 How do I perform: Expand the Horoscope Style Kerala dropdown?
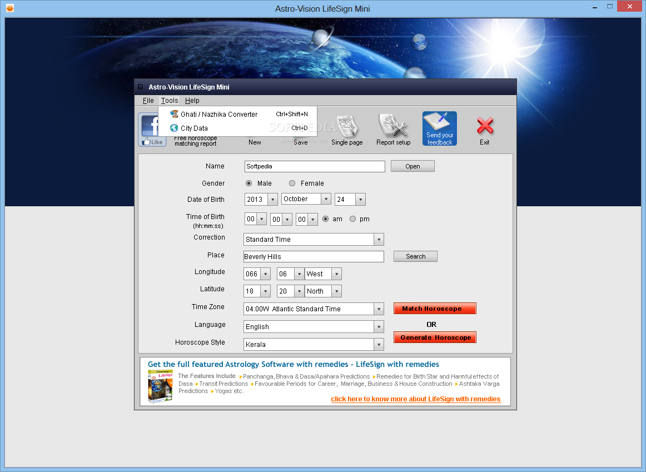379,345
